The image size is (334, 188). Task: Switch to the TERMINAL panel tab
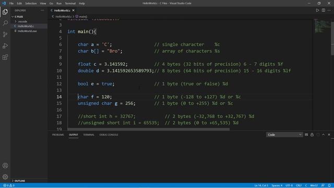click(x=89, y=135)
